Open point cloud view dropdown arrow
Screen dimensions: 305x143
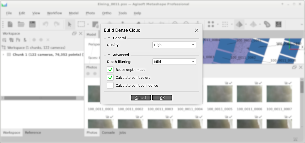coord(218,24)
